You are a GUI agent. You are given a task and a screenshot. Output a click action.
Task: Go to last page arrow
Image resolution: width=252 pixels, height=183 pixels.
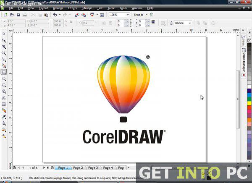click(x=48, y=167)
